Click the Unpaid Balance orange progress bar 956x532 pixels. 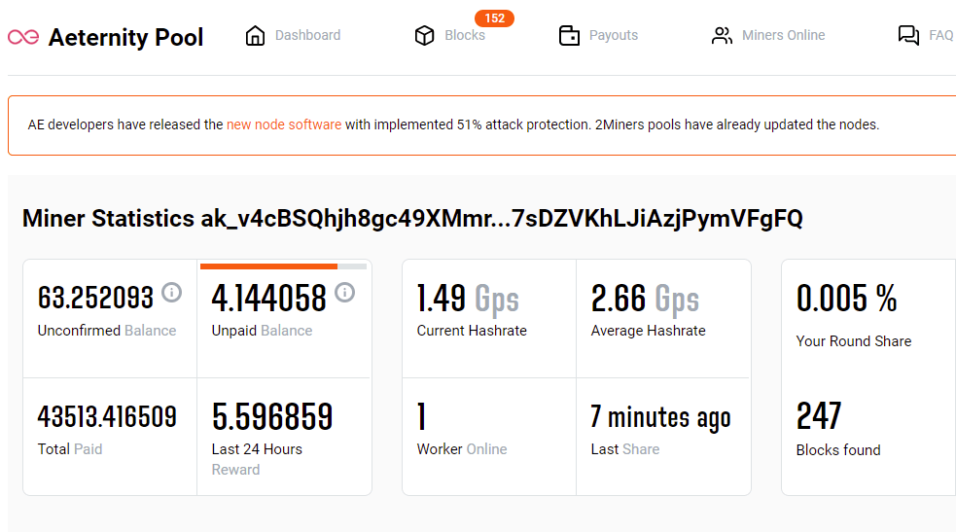click(268, 266)
